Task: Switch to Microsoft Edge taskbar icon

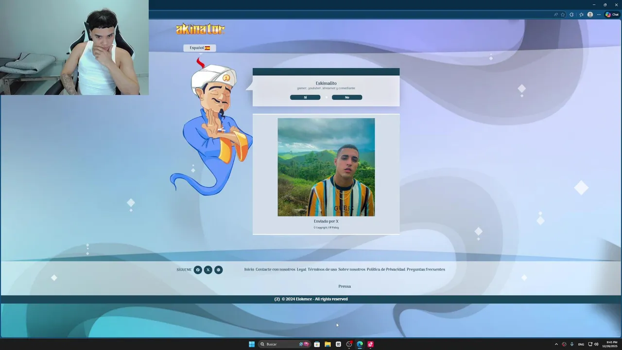Action: [x=360, y=344]
